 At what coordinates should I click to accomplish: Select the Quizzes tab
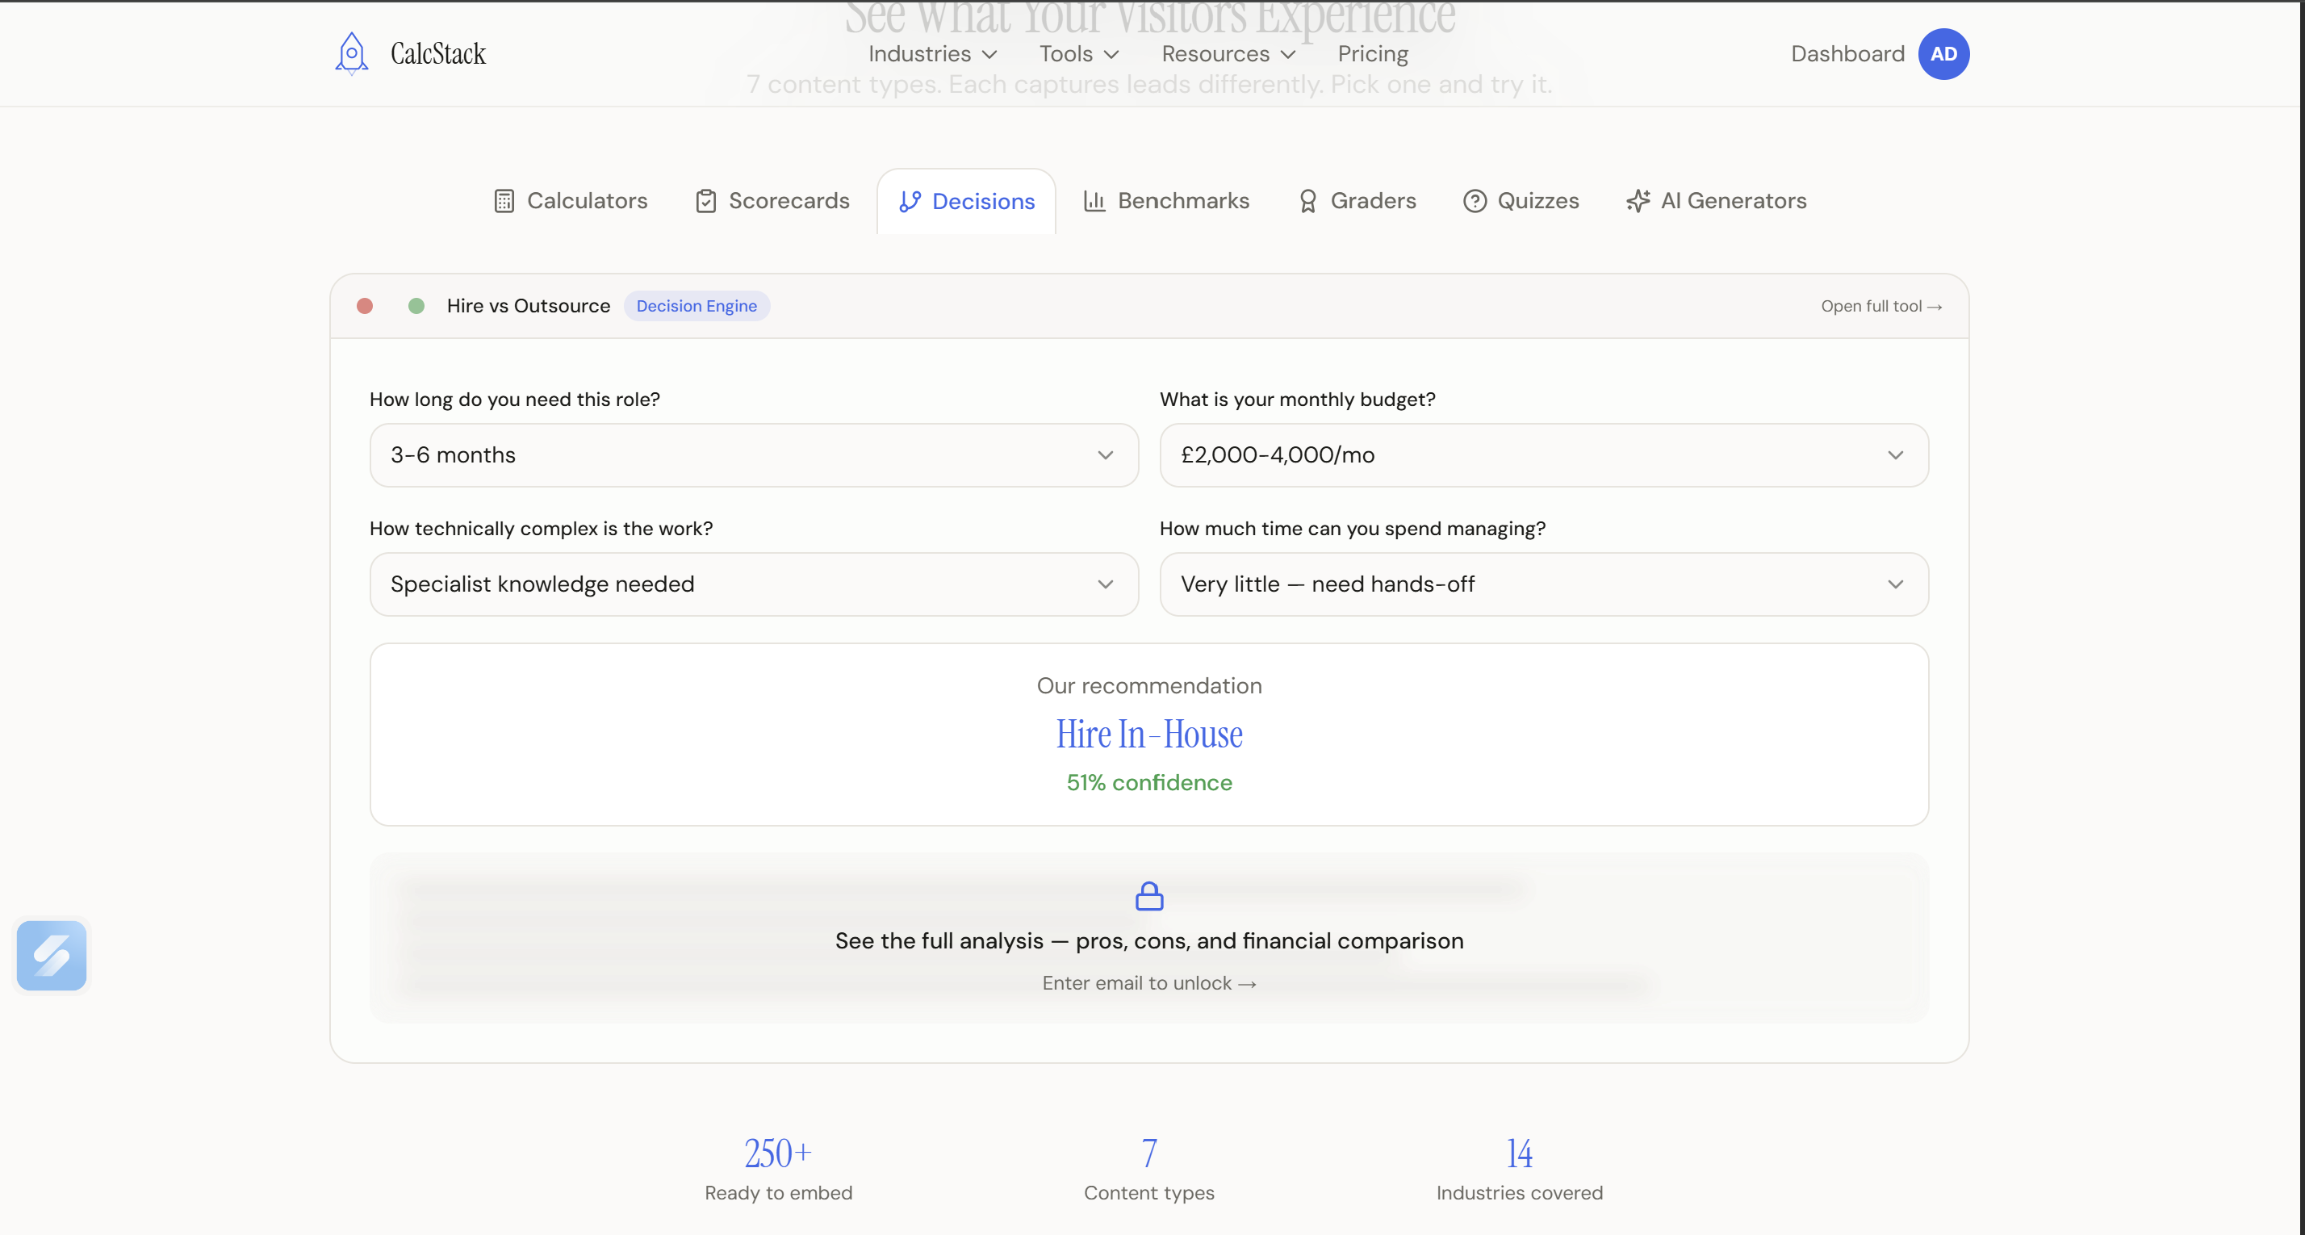point(1521,201)
